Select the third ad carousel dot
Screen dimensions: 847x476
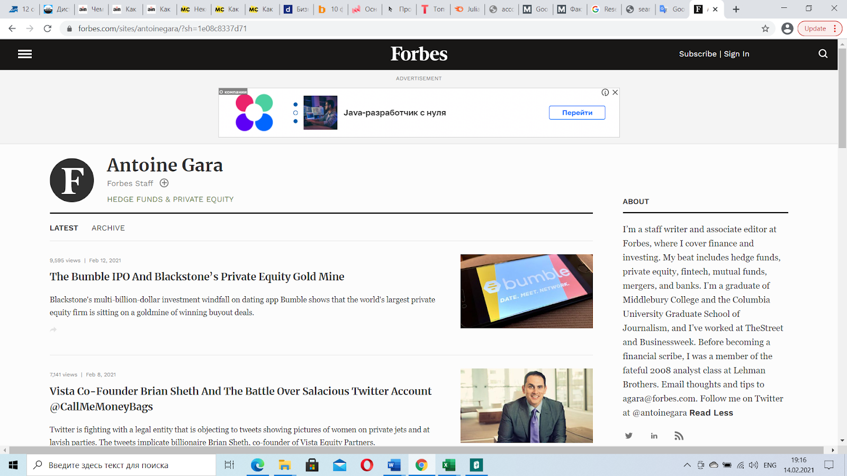pyautogui.click(x=295, y=121)
